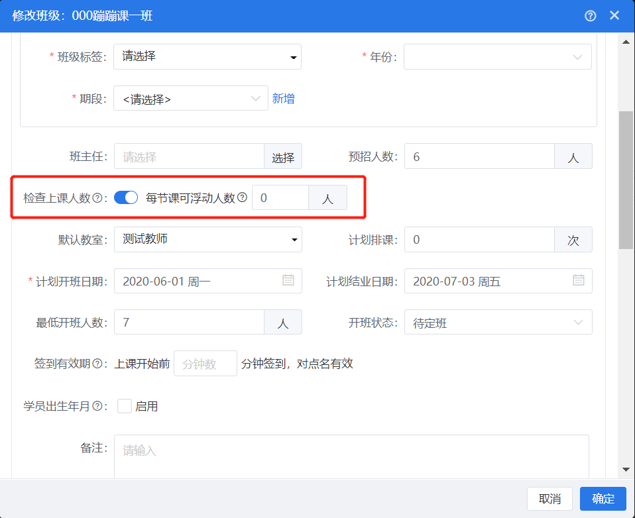
Task: Click help icon next to 检查上课人数
Action: click(97, 198)
